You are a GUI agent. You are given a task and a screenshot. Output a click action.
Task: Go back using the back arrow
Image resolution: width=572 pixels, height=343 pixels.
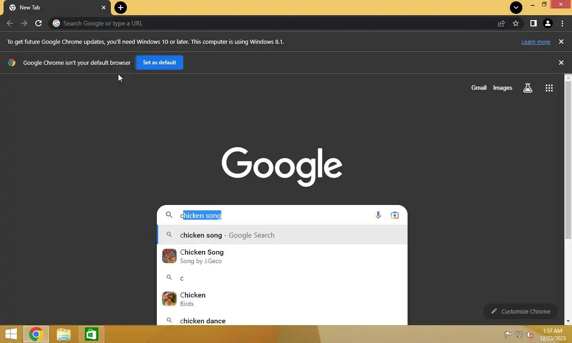(10, 23)
